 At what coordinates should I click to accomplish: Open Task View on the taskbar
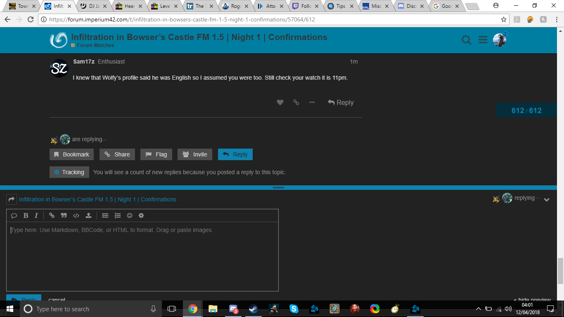click(x=172, y=309)
